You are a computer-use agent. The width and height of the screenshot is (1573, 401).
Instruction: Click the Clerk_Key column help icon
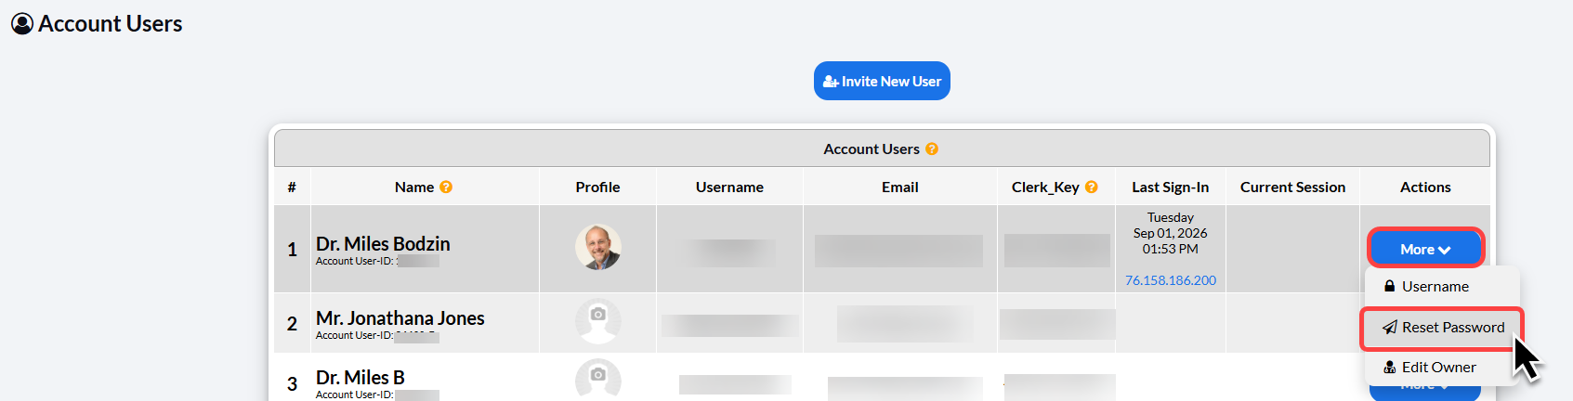click(1092, 187)
